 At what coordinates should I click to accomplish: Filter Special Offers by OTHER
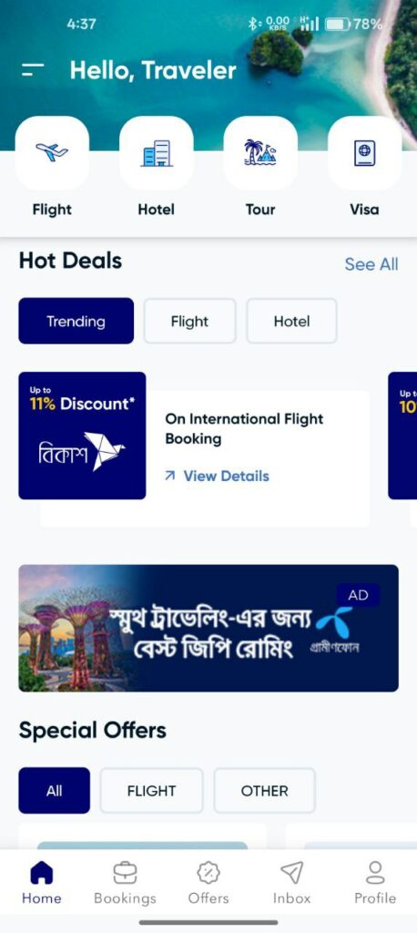point(265,791)
